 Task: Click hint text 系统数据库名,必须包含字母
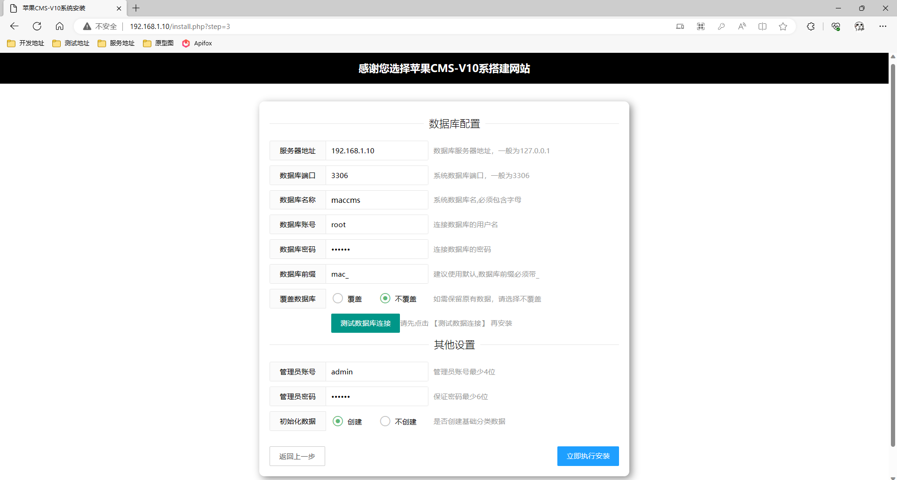coord(477,200)
